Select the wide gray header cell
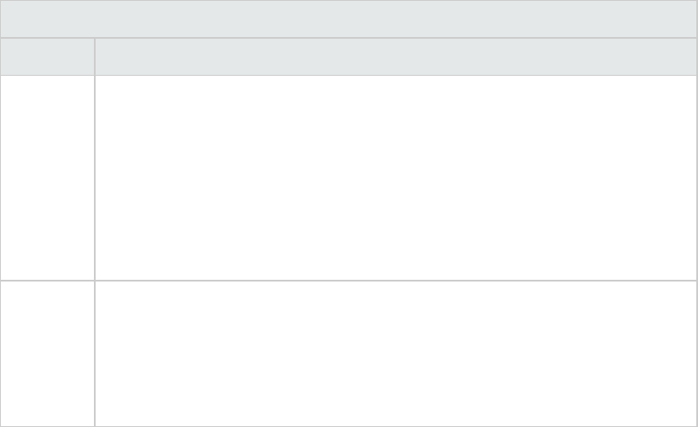This screenshot has width=698, height=427. [395, 57]
